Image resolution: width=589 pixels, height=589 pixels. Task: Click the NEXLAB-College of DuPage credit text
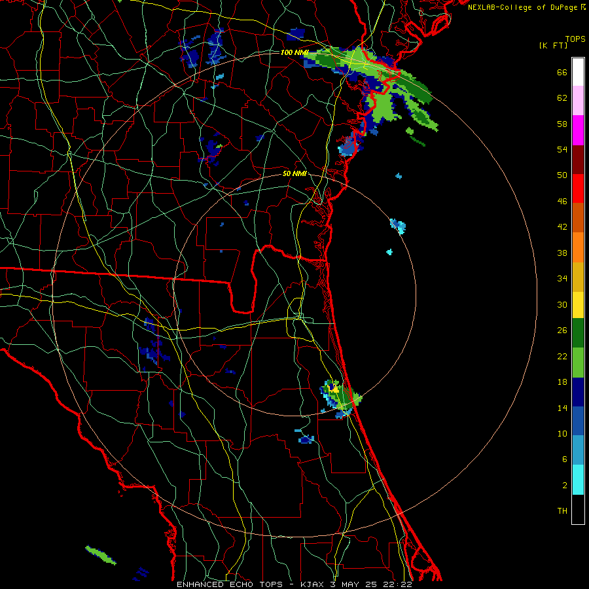(522, 7)
